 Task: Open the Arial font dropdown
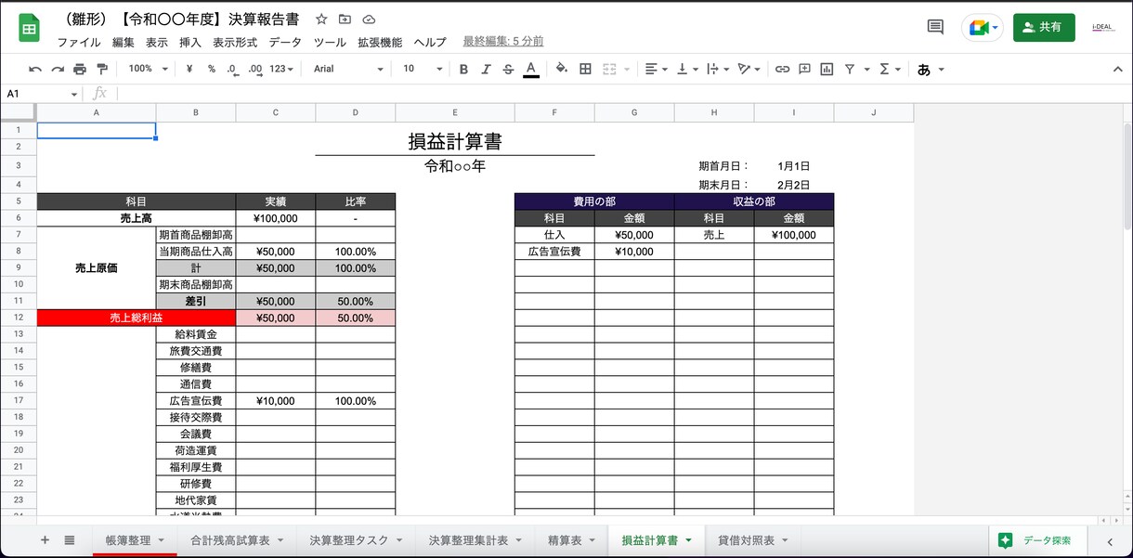[x=348, y=69]
